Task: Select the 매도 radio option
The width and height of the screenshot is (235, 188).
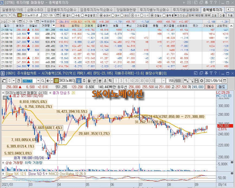Action: click(x=122, y=15)
